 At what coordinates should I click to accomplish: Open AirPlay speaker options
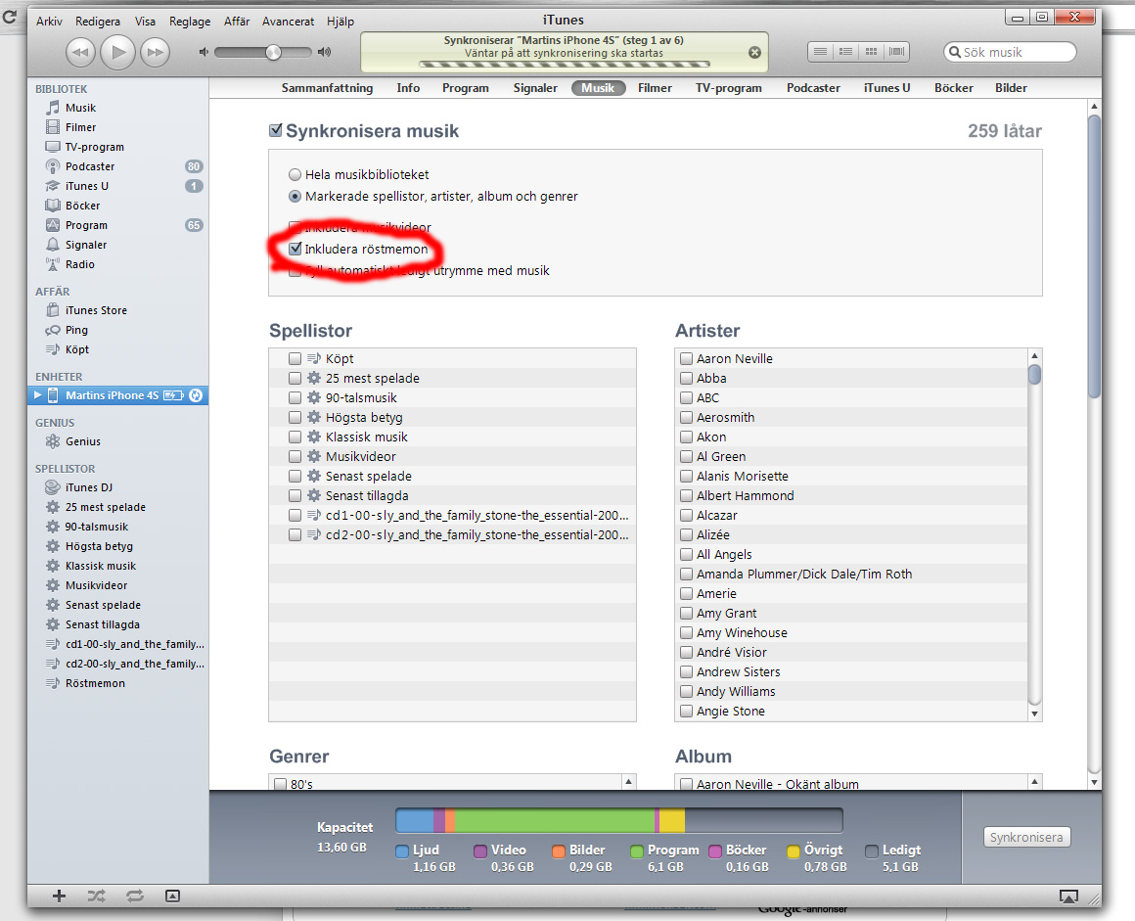tap(1068, 897)
